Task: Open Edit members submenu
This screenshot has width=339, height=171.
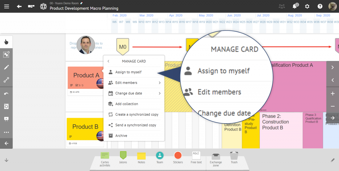Action: [134, 83]
